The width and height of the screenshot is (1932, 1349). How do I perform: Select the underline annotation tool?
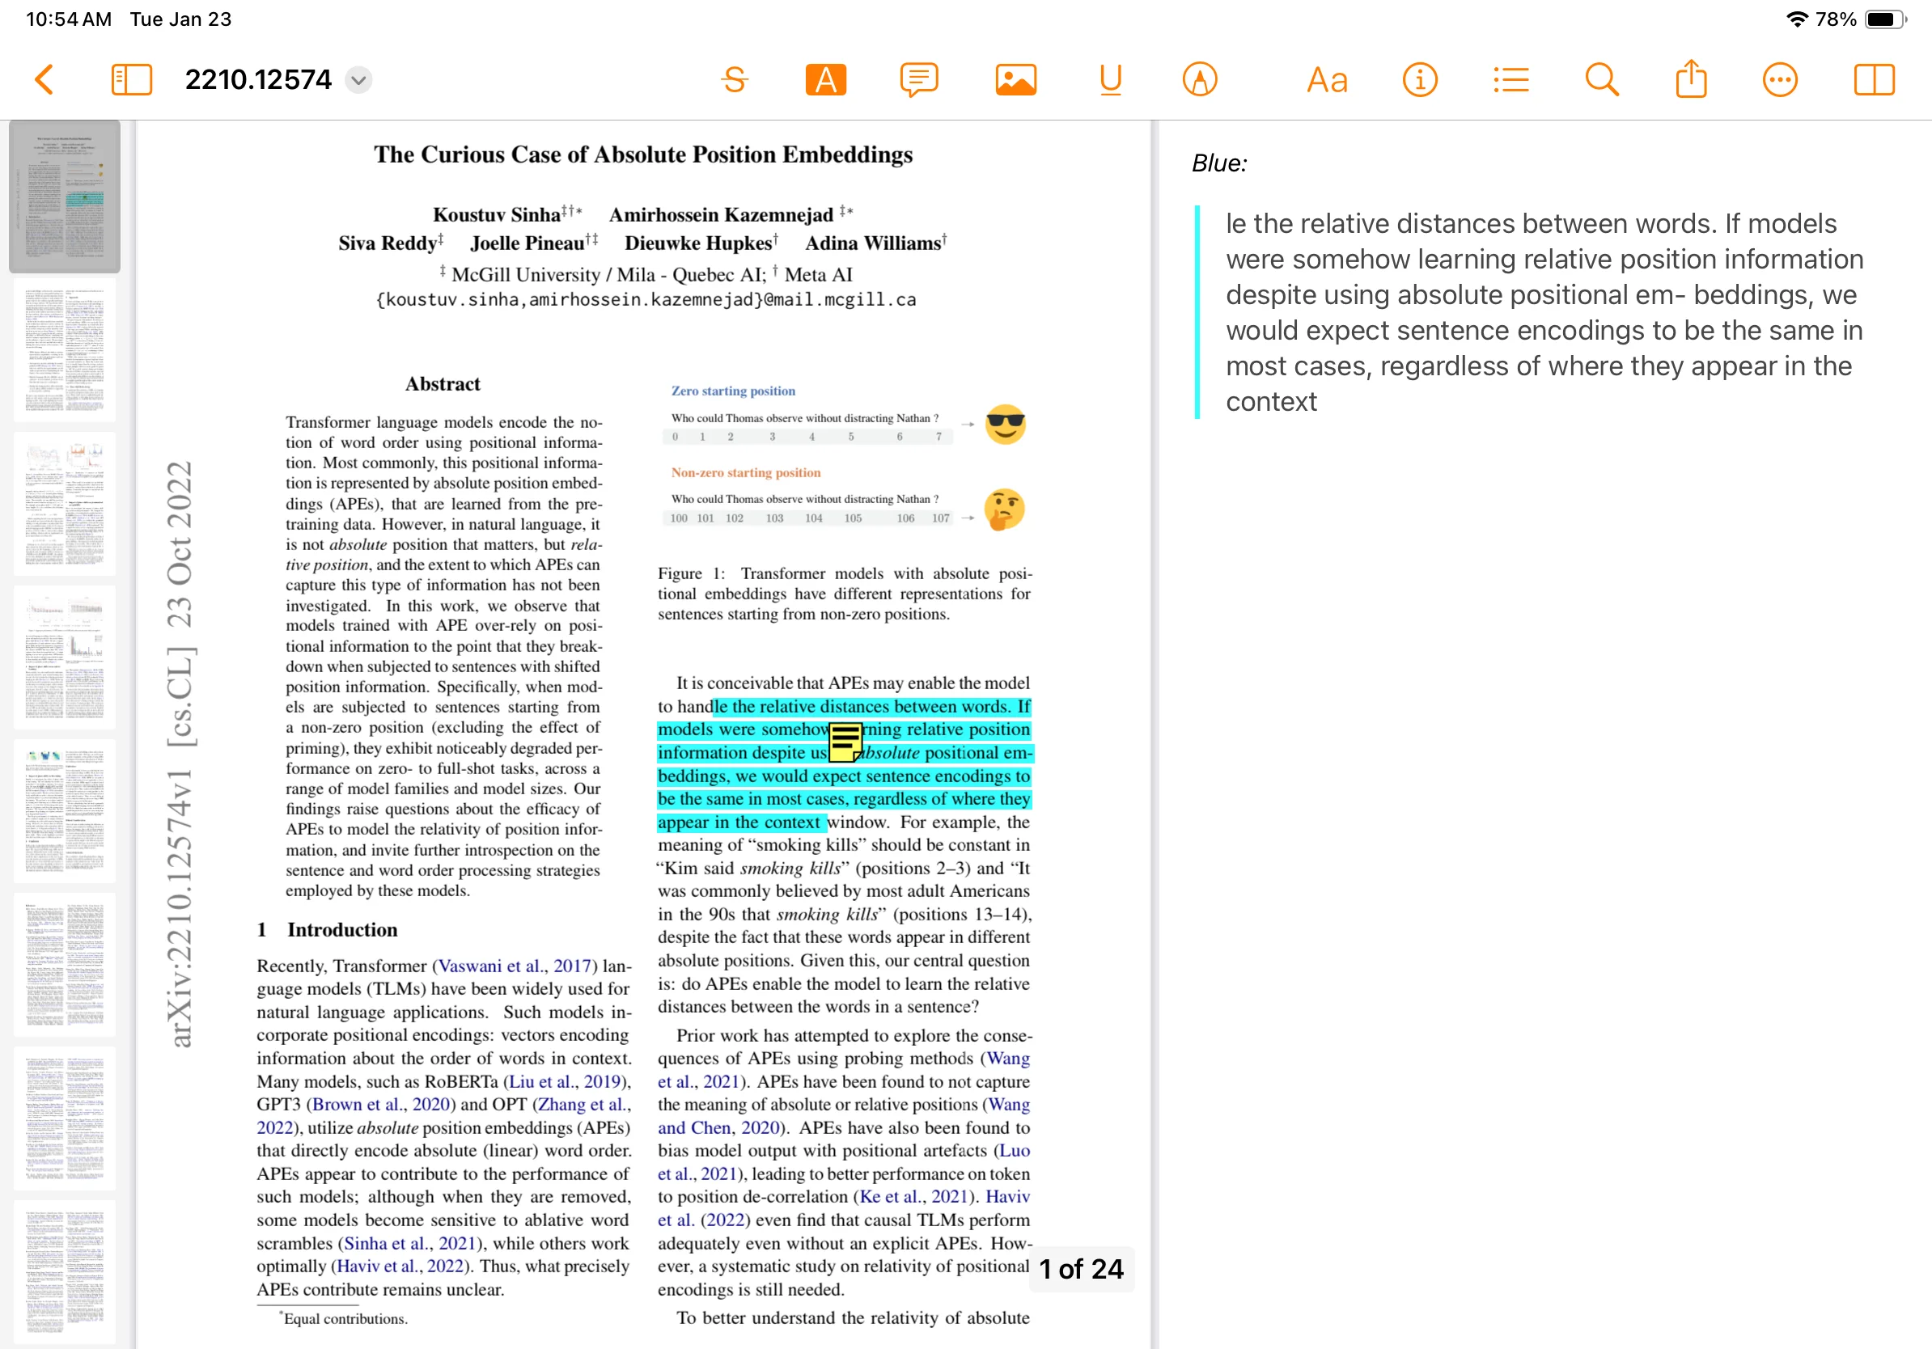1110,78
